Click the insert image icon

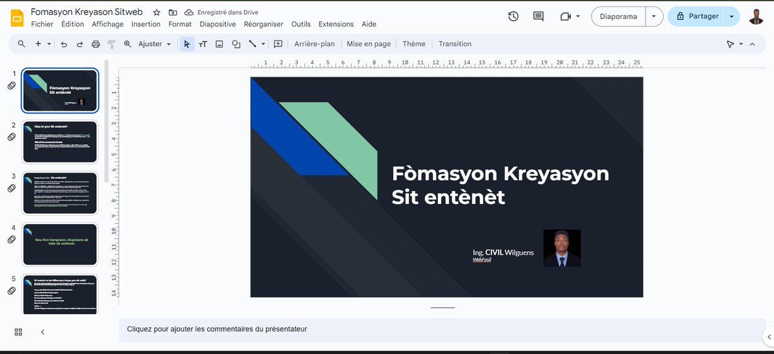[x=219, y=44]
